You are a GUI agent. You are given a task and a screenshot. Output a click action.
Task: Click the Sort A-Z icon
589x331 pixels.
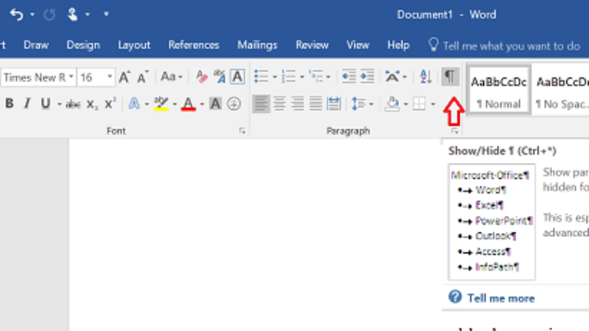426,76
